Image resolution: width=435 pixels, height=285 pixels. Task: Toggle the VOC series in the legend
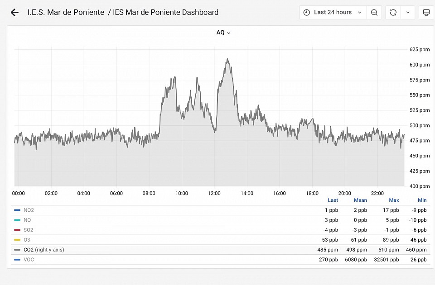(x=29, y=260)
